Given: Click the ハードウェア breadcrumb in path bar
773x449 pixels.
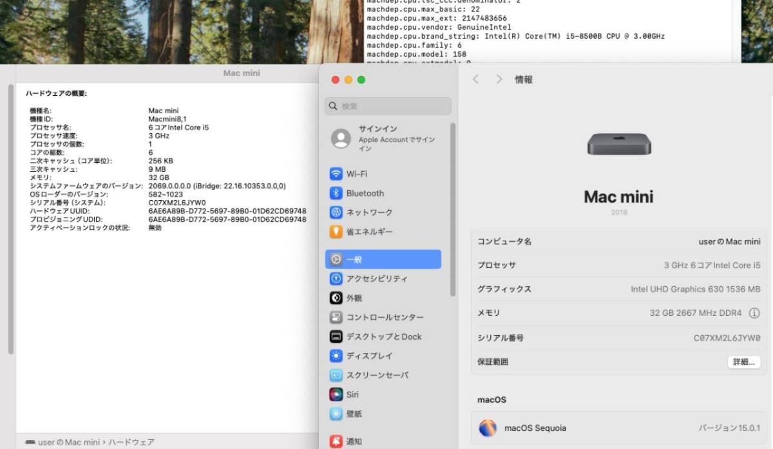Looking at the screenshot, I should point(131,442).
